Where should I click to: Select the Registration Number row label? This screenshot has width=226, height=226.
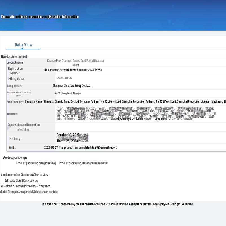[x=16, y=71]
